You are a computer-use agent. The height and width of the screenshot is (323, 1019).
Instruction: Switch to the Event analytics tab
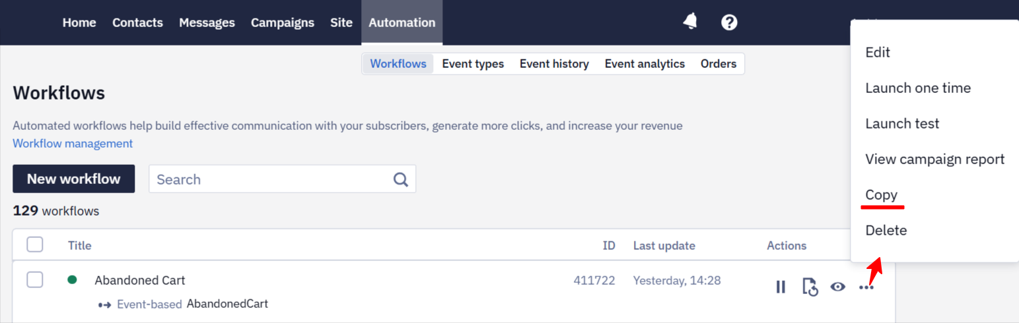pyautogui.click(x=645, y=64)
